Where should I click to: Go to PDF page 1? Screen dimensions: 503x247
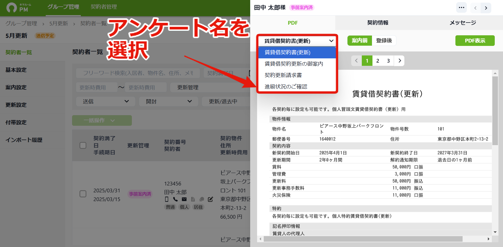click(x=367, y=61)
